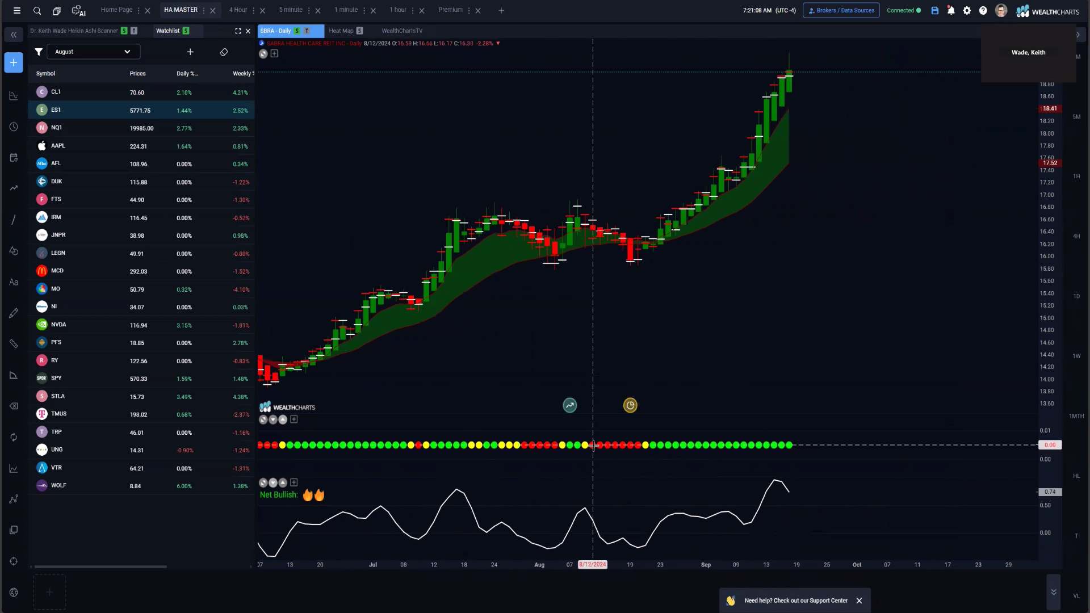Viewport: 1090px width, 613px height.
Task: Hide the Net Bullish indicator pane
Action: point(263,482)
